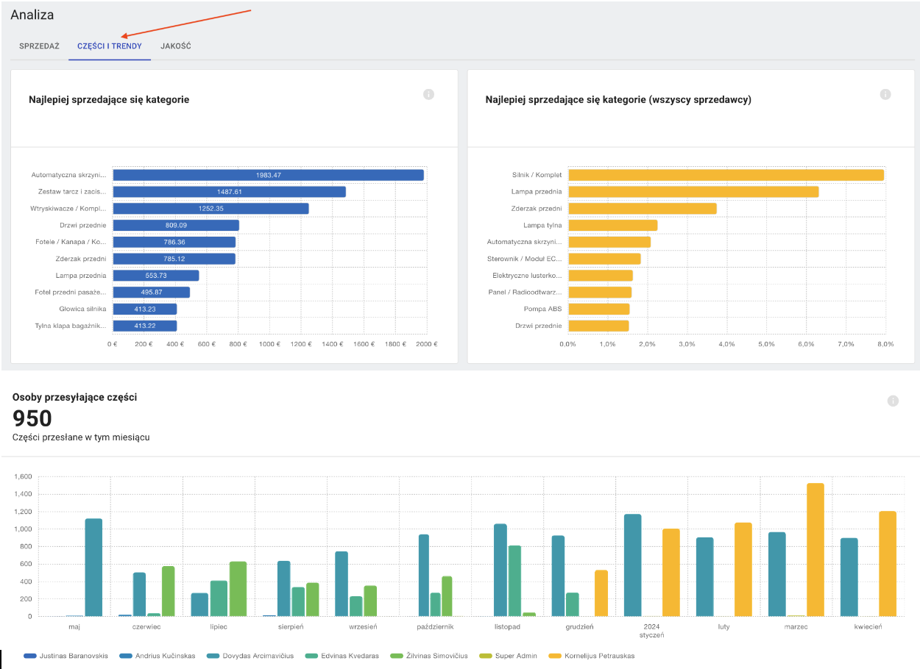The height and width of the screenshot is (669, 920).
Task: Hide Dovydas Arcimavičius series in legend
Action: tap(250, 656)
